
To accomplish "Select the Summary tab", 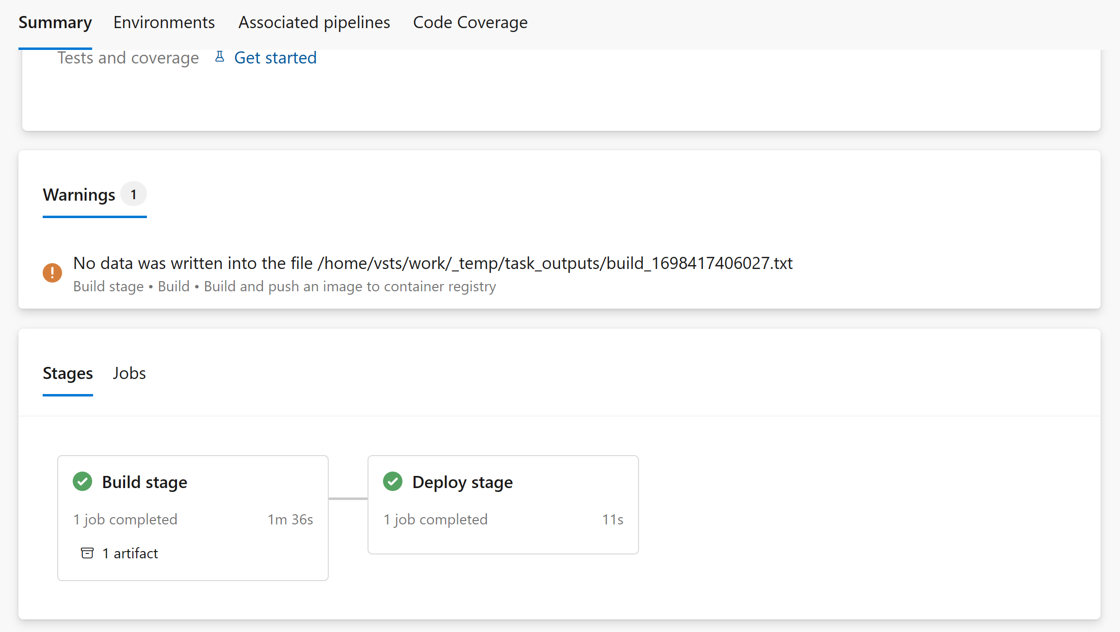I will pyautogui.click(x=55, y=22).
